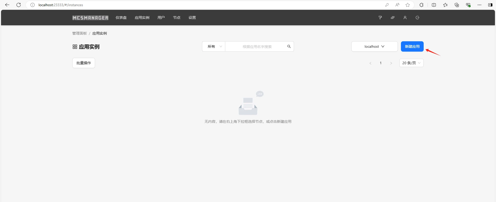Open the 用户 menu item
The image size is (496, 202).
(161, 18)
